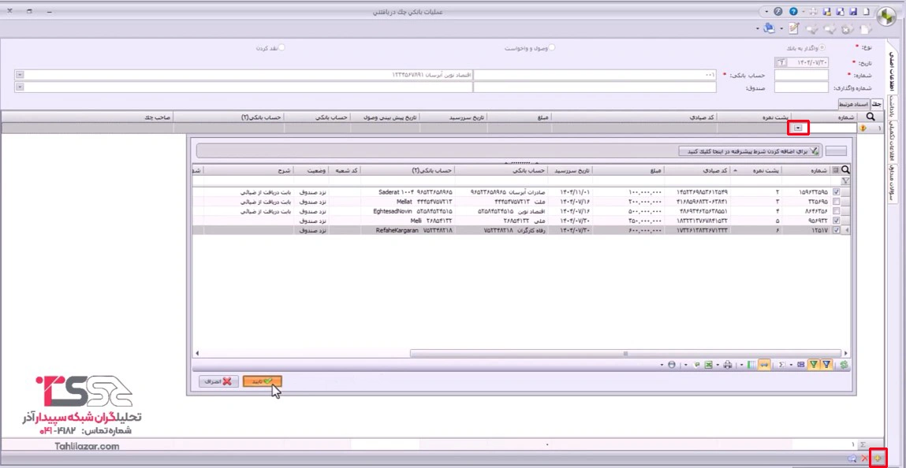Open the dropdown arrow next to the help icon
Image resolution: width=906 pixels, height=468 pixels.
pos(803,12)
